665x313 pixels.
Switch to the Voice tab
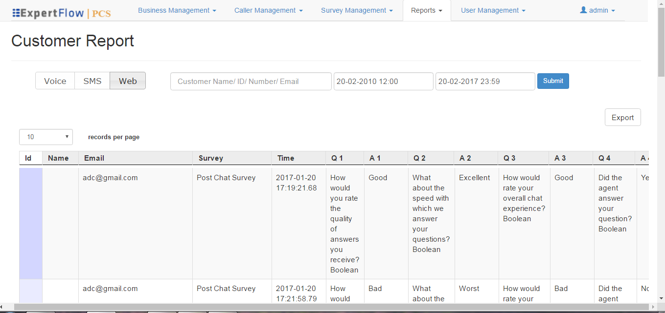(55, 81)
